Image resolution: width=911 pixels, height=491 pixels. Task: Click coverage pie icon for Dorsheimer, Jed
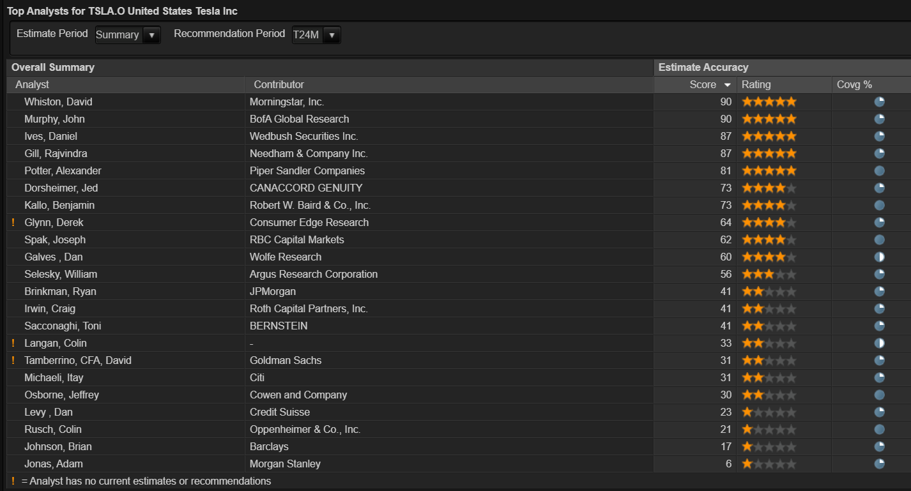tap(880, 188)
